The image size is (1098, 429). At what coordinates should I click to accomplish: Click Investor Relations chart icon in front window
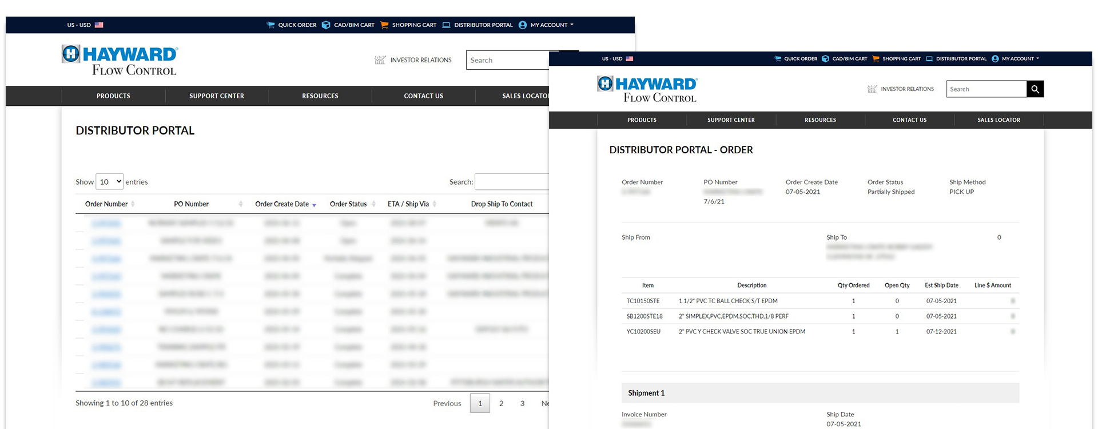coord(872,89)
